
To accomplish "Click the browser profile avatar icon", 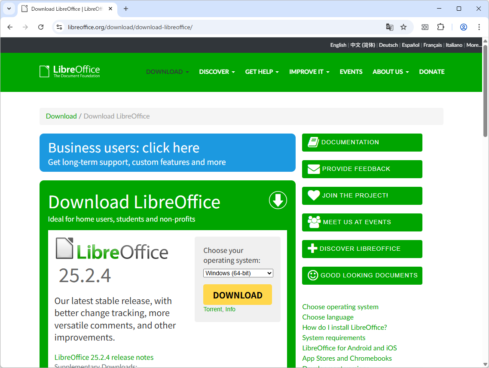I will coord(463,27).
